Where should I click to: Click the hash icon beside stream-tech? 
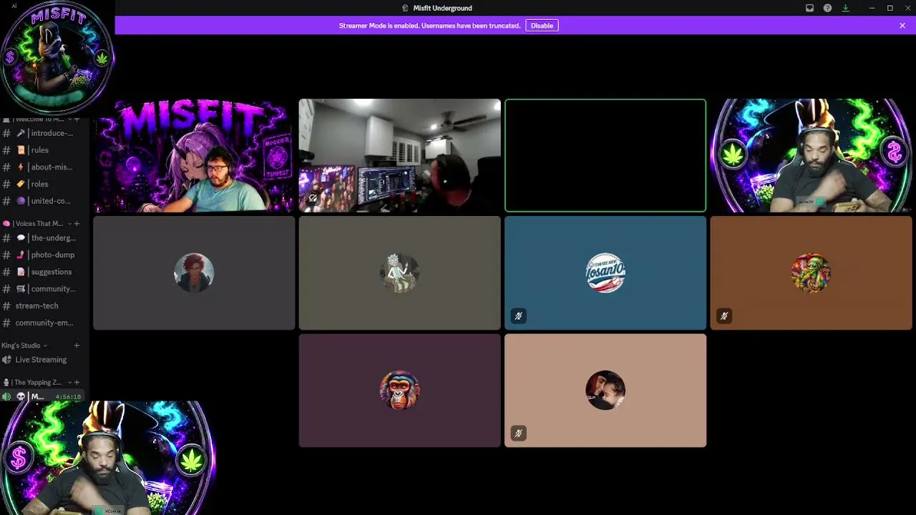tap(6, 306)
